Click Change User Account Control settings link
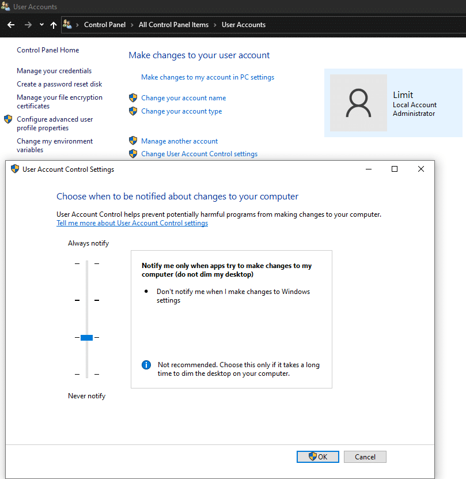This screenshot has width=466, height=479. (x=199, y=154)
